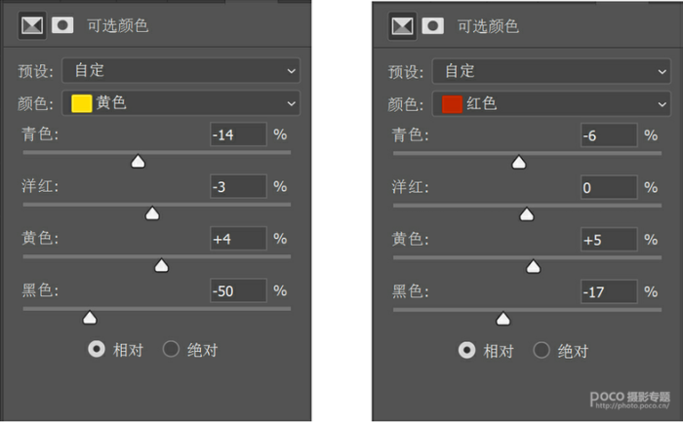This screenshot has height=422, width=683.
Task: Click the adjustment envelope icon in right panel
Action: click(402, 26)
